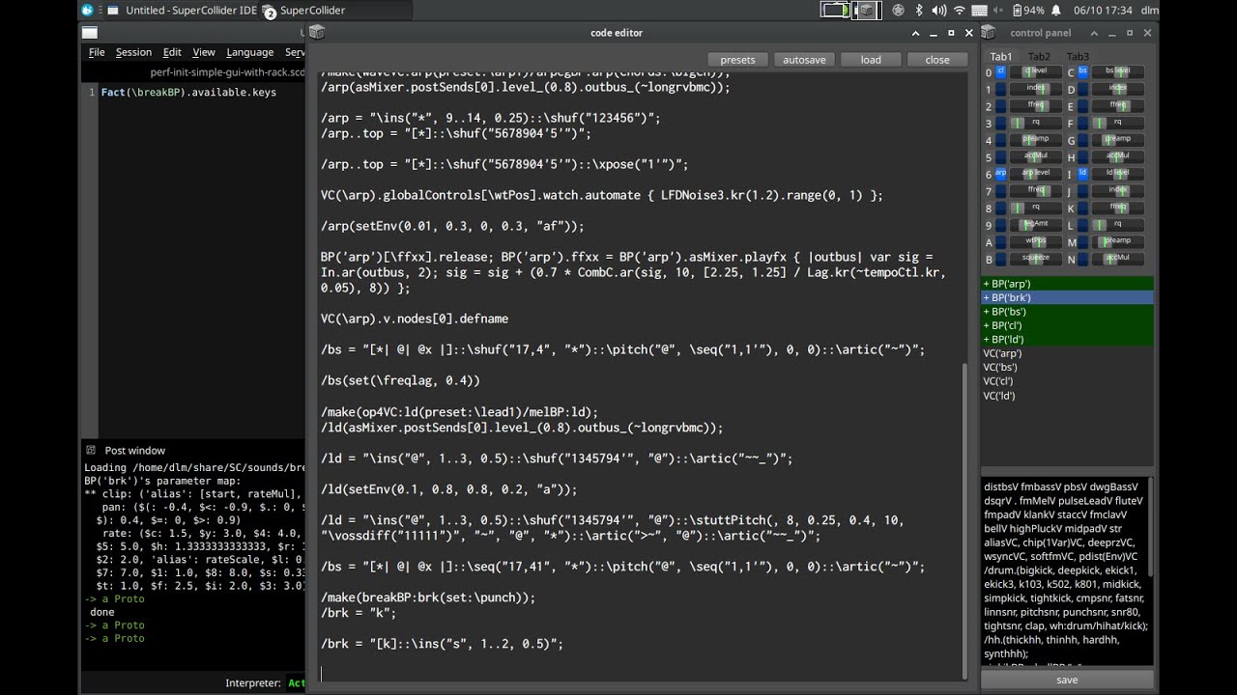Toggle the blue 'bs' button in row C
The width and height of the screenshot is (1237, 695).
(1083, 71)
